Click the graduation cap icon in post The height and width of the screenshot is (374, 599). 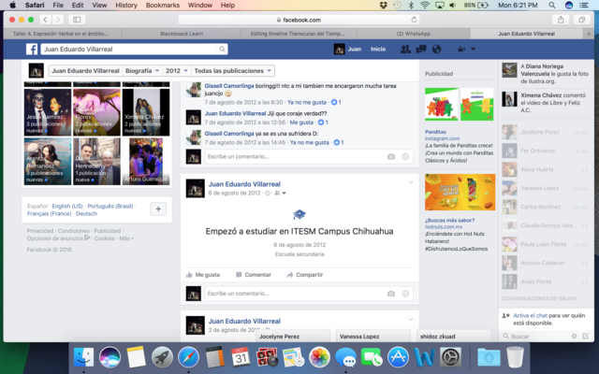299,214
